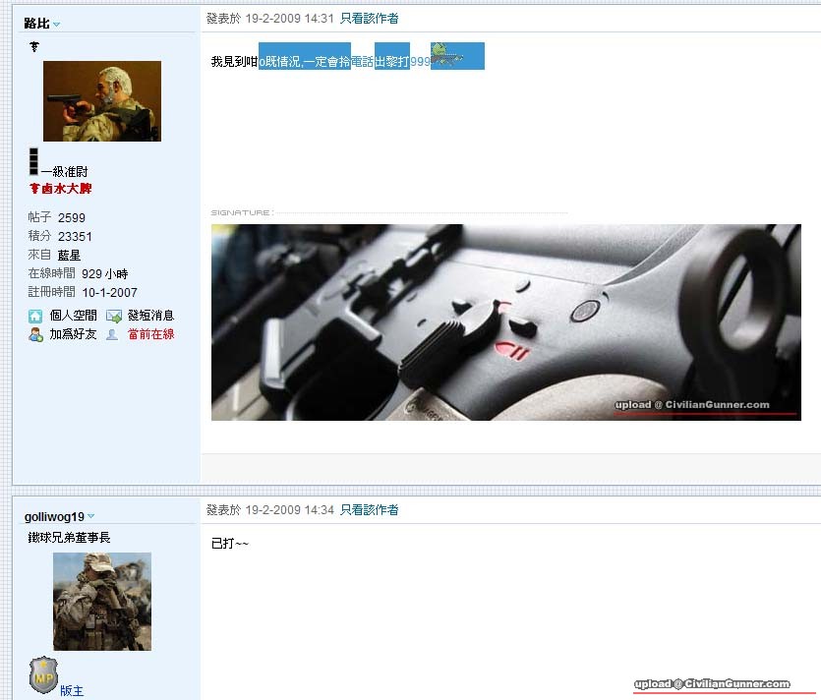Click the 加為好友 add-friend icon
This screenshot has width=821, height=700.
tap(35, 335)
